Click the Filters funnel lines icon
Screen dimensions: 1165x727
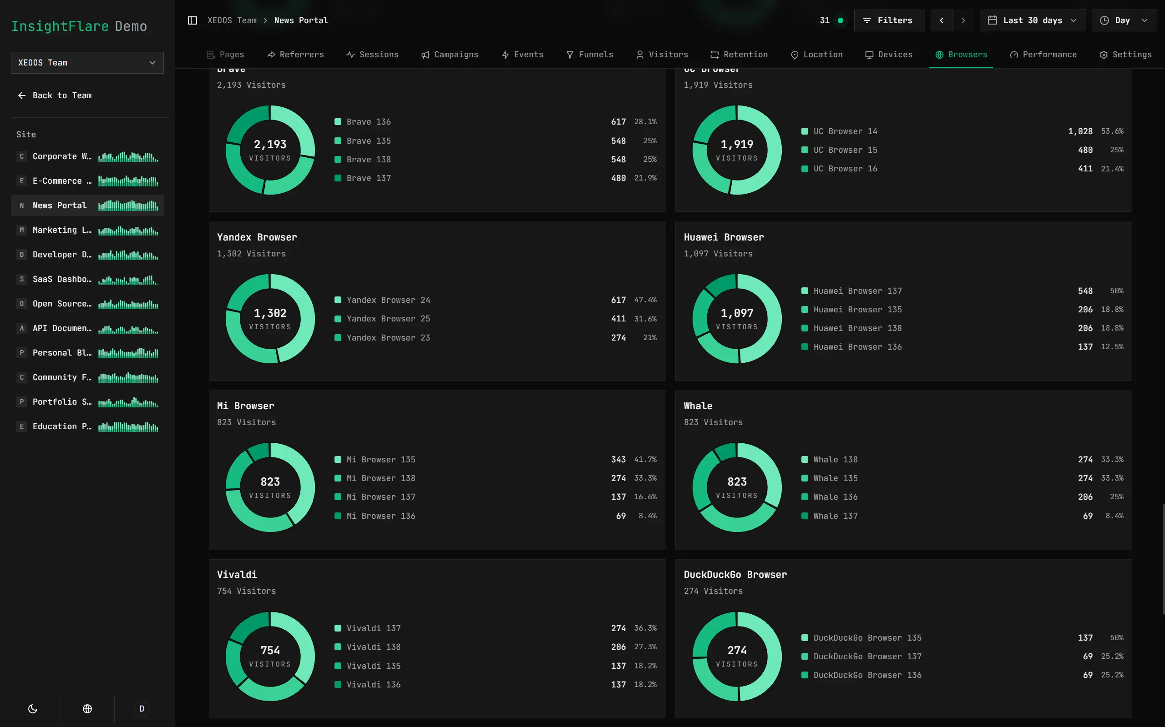click(866, 20)
